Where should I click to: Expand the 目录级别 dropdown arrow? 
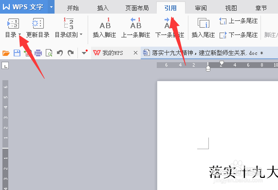pyautogui.click(x=81, y=35)
